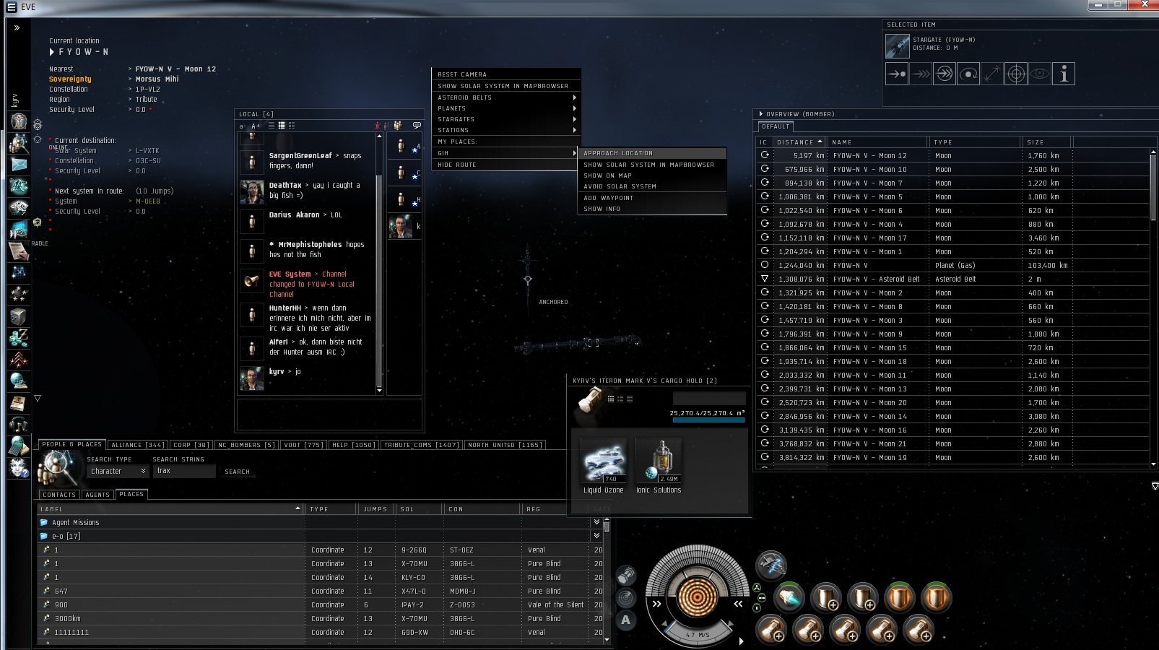Click the Local chat message input box
The width and height of the screenshot is (1159, 650).
(329, 415)
